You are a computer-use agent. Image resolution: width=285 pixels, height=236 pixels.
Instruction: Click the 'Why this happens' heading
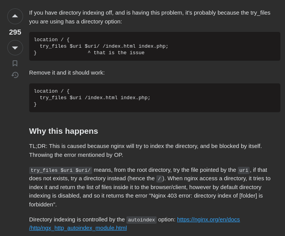pos(63,131)
